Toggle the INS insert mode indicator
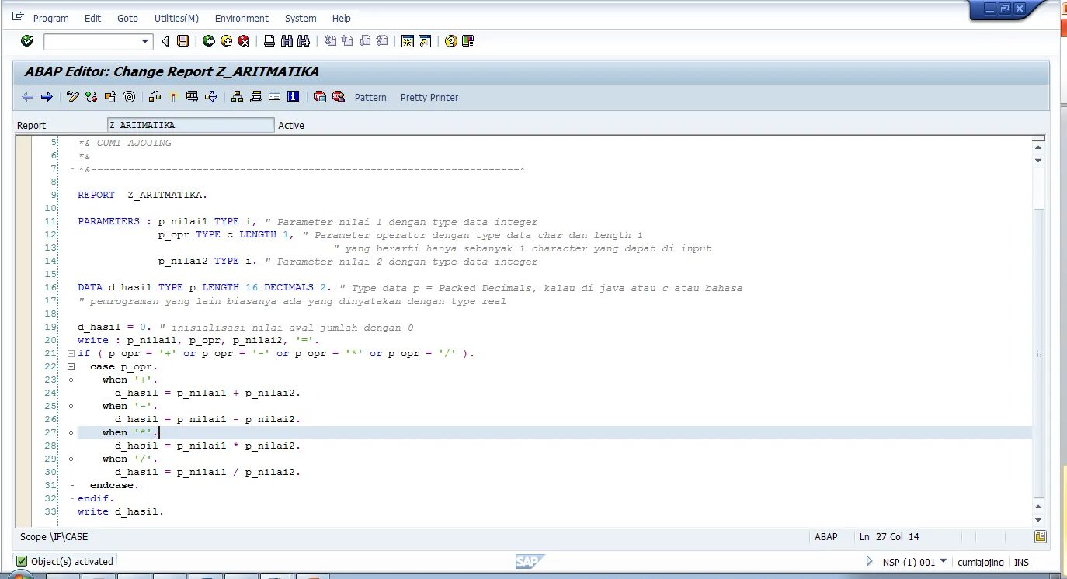This screenshot has width=1067, height=579. [1021, 562]
